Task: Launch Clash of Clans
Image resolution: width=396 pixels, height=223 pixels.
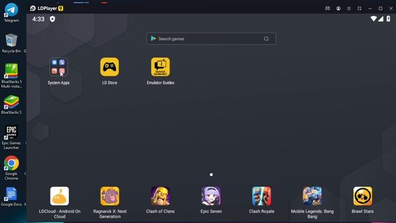Action: click(x=160, y=196)
